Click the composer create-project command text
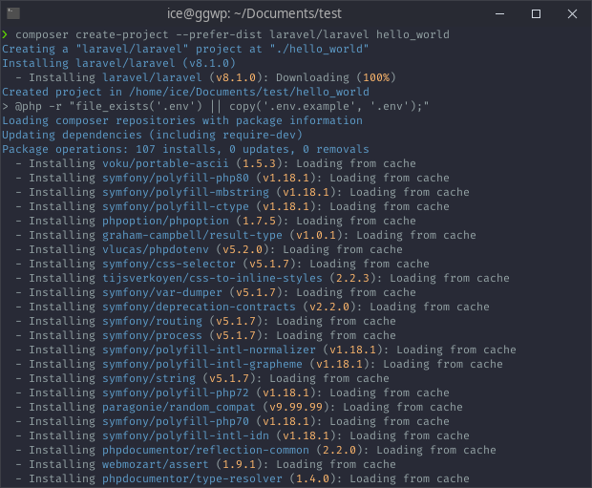 pyautogui.click(x=232, y=34)
